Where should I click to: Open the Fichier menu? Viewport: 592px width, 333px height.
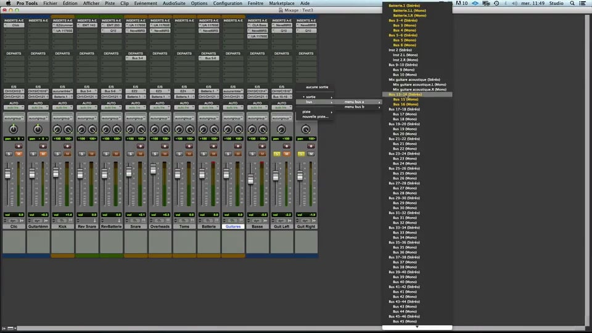pyautogui.click(x=50, y=3)
